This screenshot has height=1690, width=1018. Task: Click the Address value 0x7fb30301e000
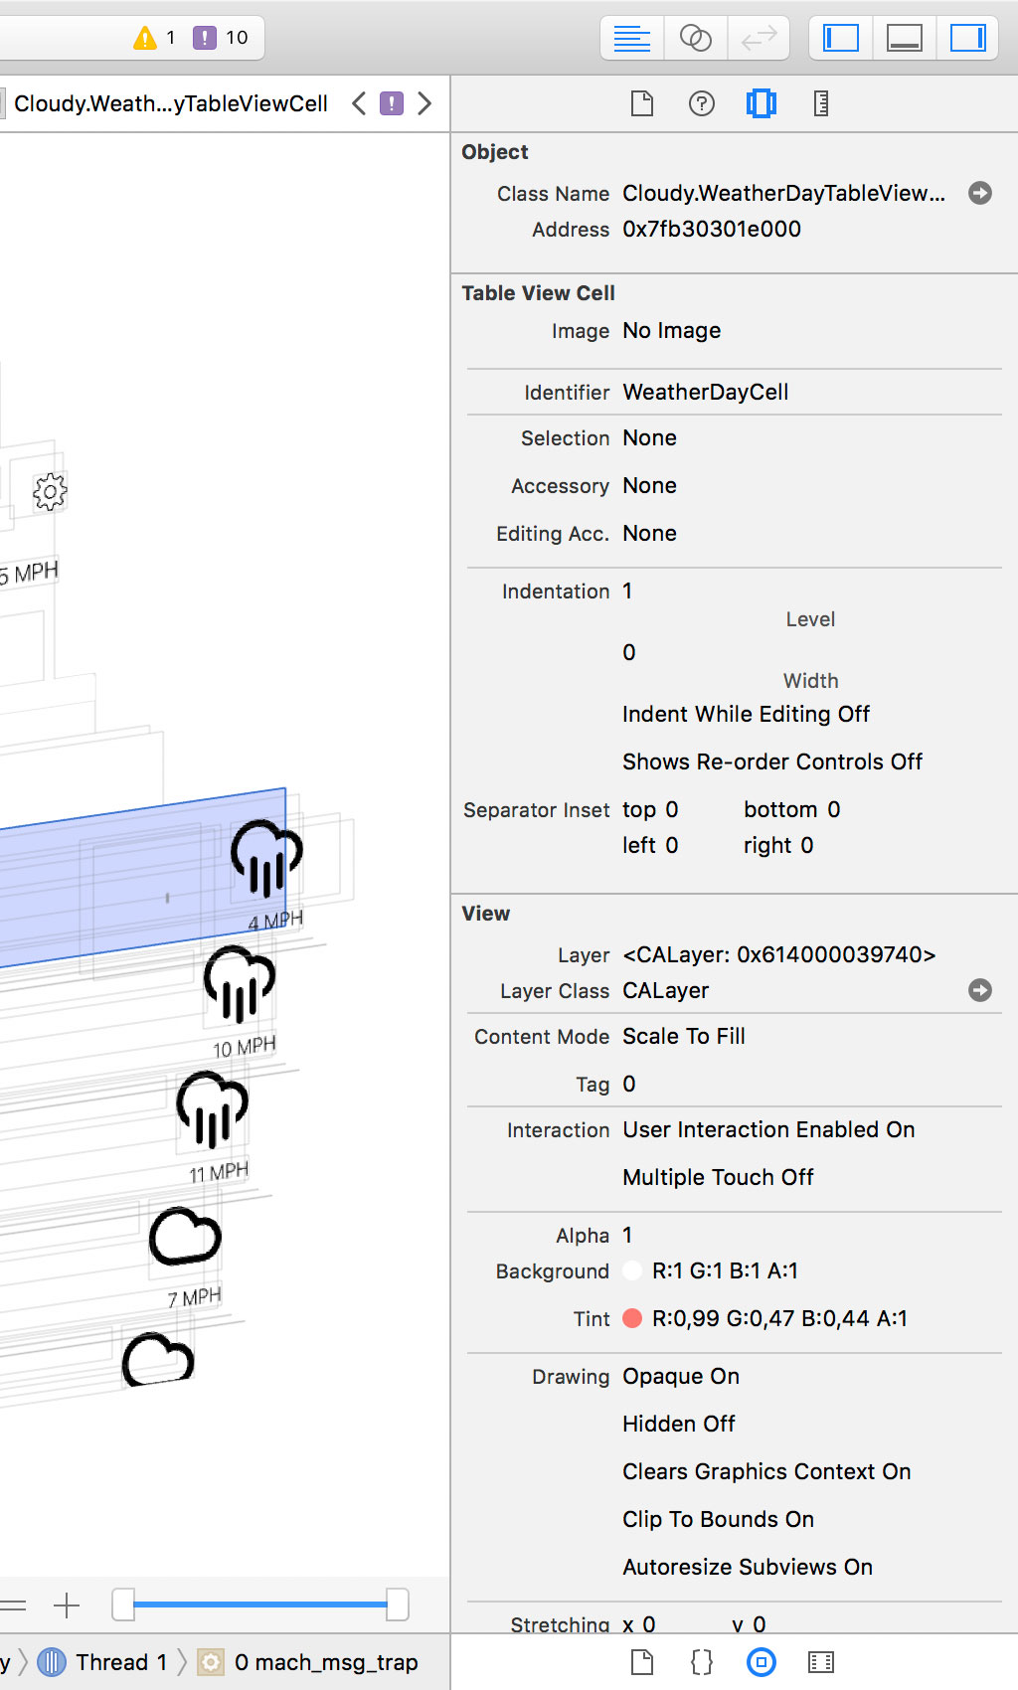712,230
